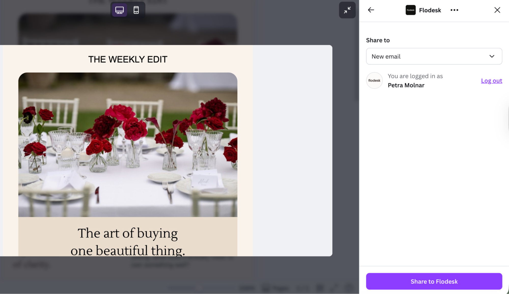Close the Flodesk share panel
Image resolution: width=509 pixels, height=294 pixels.
point(497,10)
